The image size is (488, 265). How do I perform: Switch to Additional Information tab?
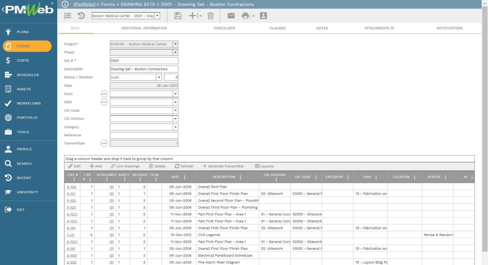pos(144,28)
